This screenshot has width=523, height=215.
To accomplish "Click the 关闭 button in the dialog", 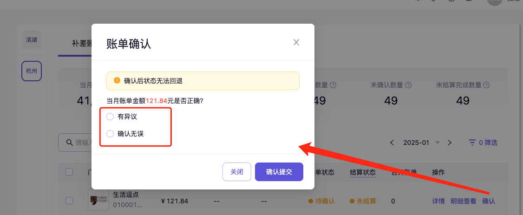I will pyautogui.click(x=237, y=172).
